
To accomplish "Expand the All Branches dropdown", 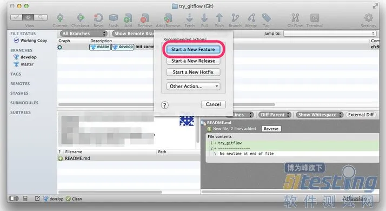I will [83, 34].
